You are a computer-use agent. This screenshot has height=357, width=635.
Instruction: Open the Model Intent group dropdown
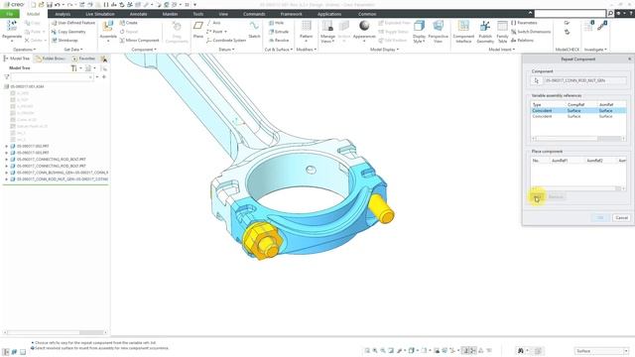(502, 50)
